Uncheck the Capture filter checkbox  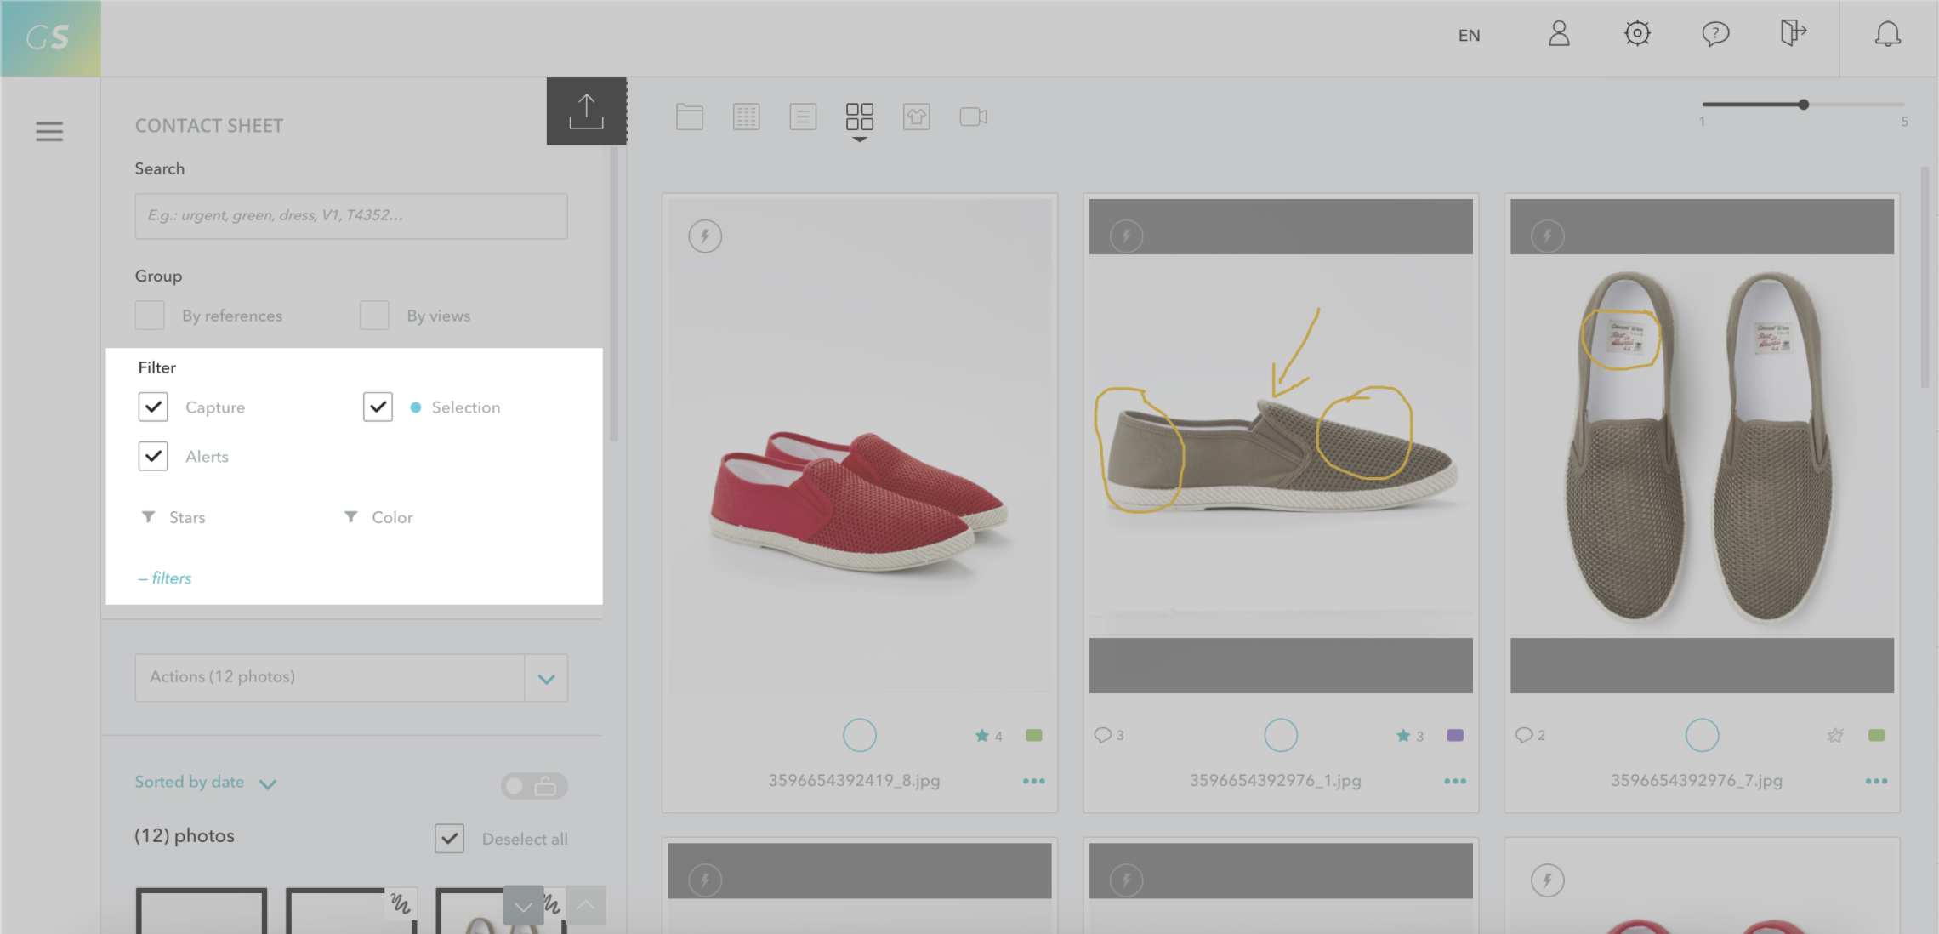pyautogui.click(x=153, y=407)
